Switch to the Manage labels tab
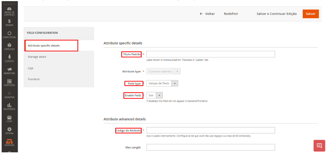Image resolution: width=327 pixels, height=156 pixels. click(x=37, y=57)
